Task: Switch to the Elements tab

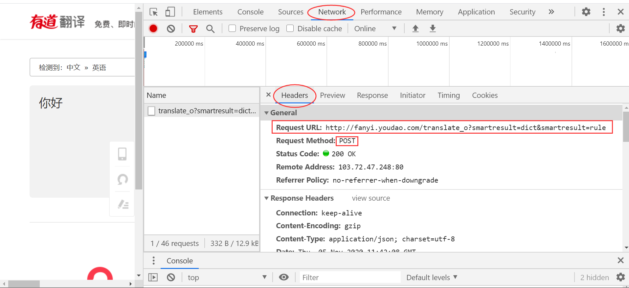Action: [x=208, y=12]
